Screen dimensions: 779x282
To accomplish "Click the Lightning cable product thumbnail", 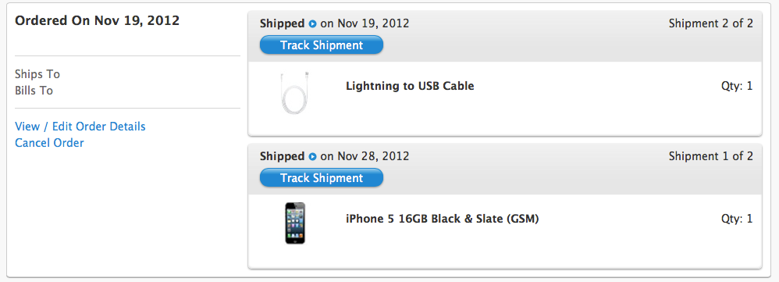I will pyautogui.click(x=295, y=92).
